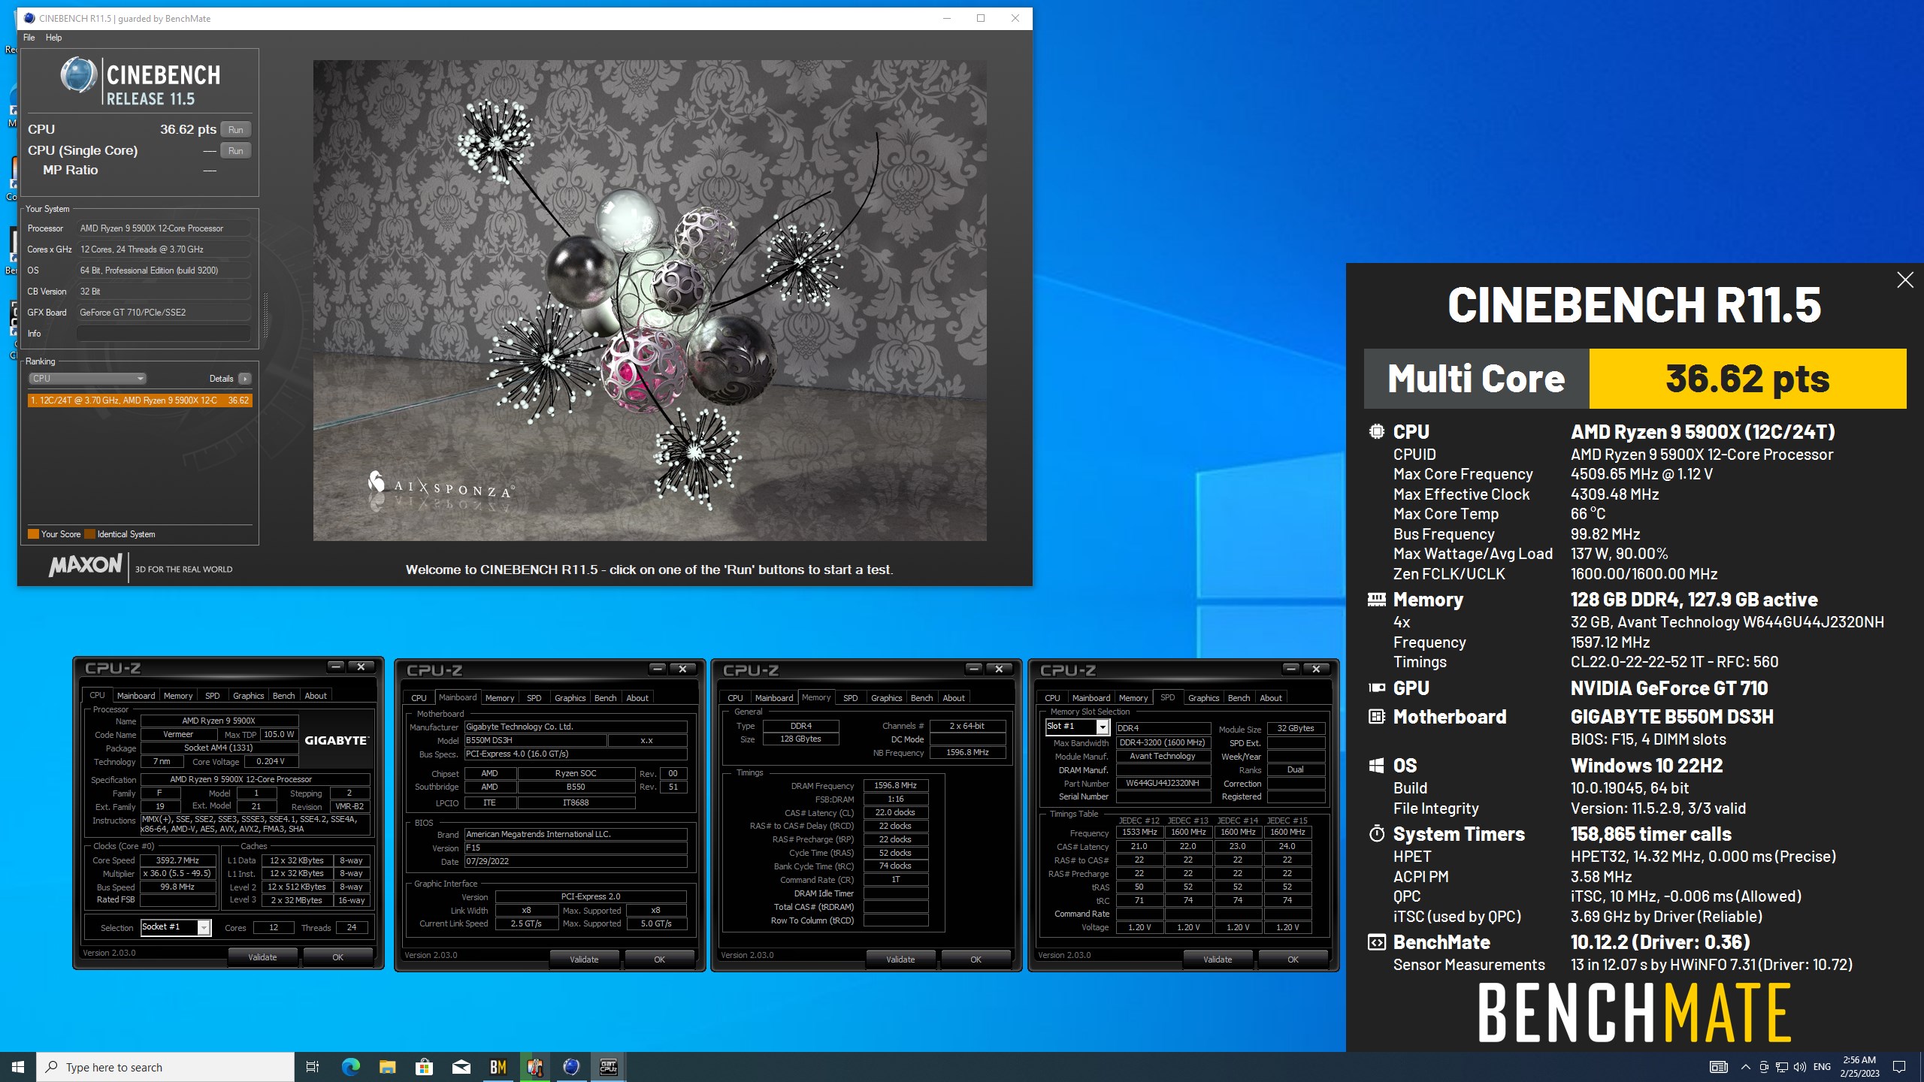Open Graphics tab in Memory CPU-Z window
This screenshot has width=1924, height=1082.
[x=887, y=698]
